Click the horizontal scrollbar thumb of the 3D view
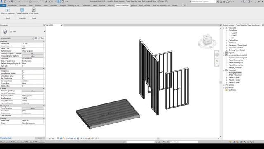 pos(158,139)
